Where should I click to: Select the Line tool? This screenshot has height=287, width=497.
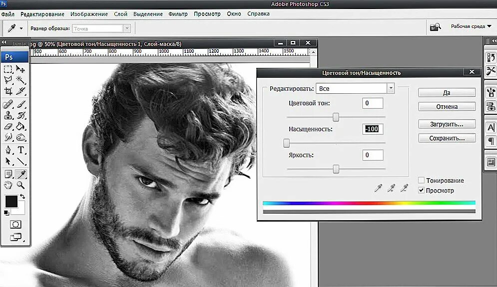(x=20, y=161)
